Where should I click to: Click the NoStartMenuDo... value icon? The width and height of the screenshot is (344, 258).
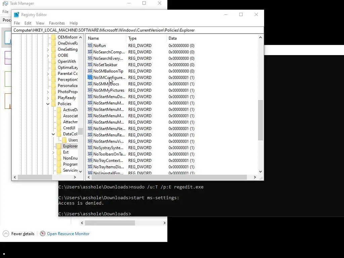[x=90, y=96]
